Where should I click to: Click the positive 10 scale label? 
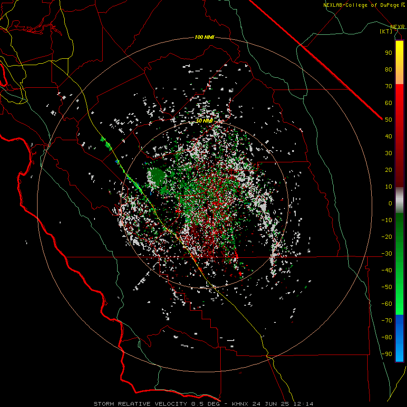(x=388, y=187)
